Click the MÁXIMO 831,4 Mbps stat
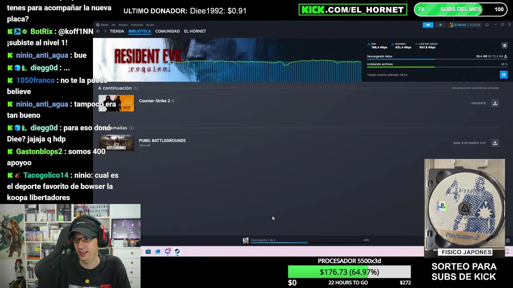Viewport: 513px width, 288px height. coord(401,46)
